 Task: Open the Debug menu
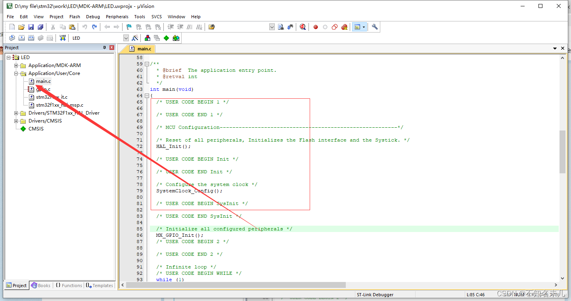[93, 17]
